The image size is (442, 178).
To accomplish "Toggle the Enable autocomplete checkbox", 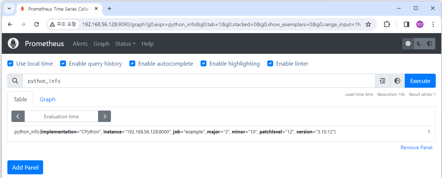I will [x=132, y=63].
